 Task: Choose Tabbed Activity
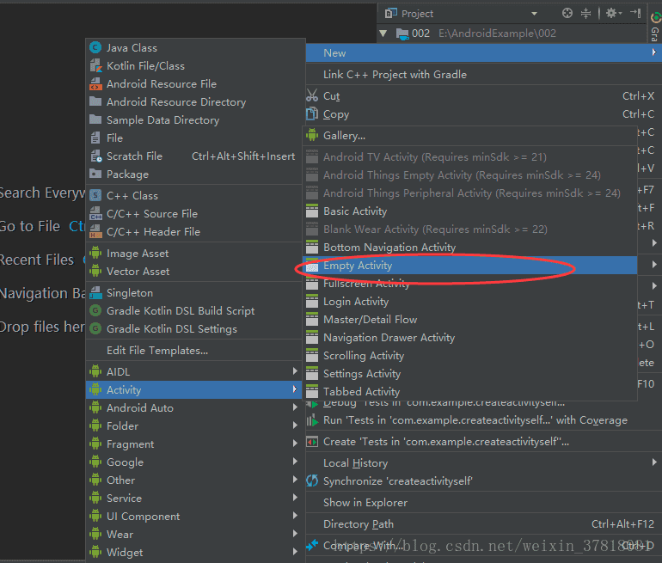point(470,392)
